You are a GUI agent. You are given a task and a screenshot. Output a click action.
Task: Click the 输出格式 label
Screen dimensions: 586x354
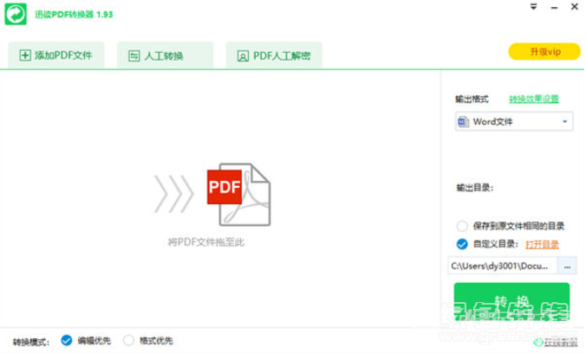click(x=472, y=100)
